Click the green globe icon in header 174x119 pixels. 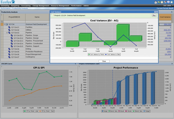click(x=159, y=2)
